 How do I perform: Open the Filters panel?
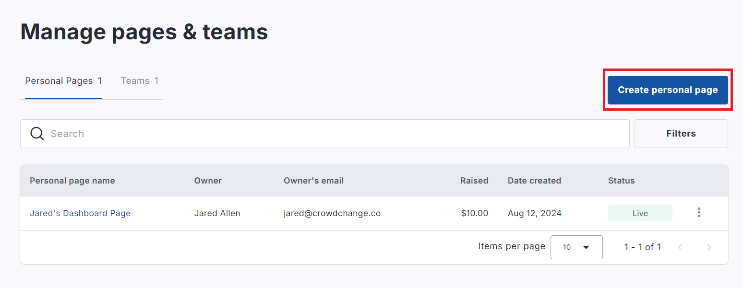tap(681, 134)
